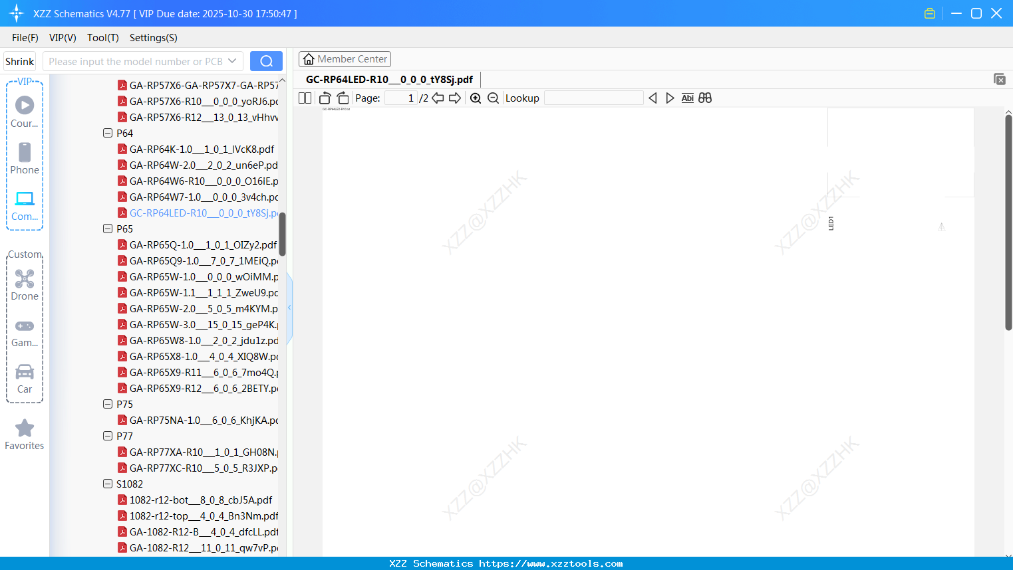
Task: Click the PDF viewer vertical scrollbar
Action: pos(1008,223)
